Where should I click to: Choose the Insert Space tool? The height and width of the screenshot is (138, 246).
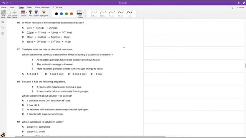pos(15,14)
